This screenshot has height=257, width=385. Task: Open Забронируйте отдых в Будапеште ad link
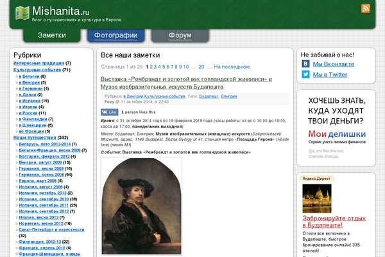(334, 222)
